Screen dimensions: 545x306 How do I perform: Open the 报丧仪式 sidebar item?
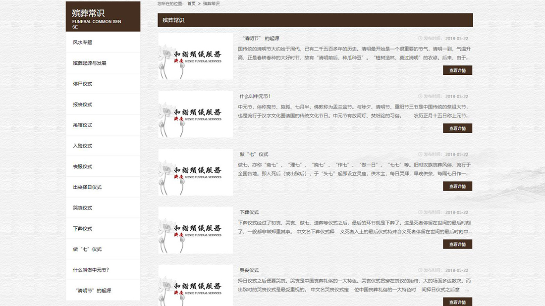click(x=84, y=104)
